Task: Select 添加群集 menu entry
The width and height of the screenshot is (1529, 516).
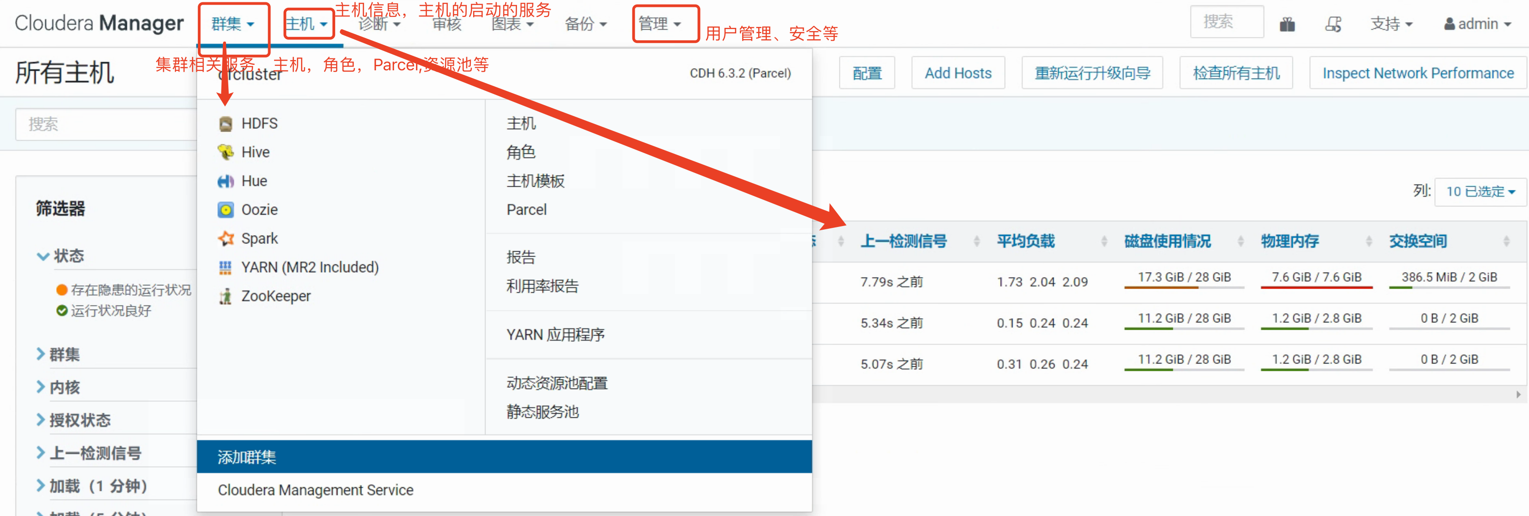Action: click(x=247, y=457)
